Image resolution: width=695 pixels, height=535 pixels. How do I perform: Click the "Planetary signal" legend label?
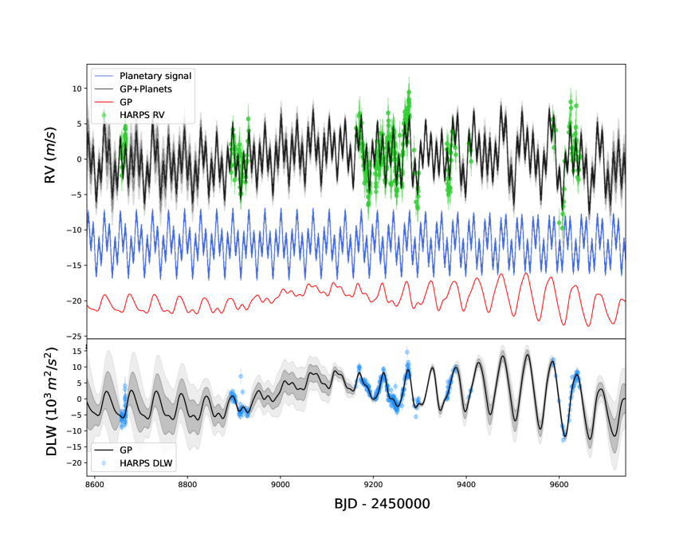point(155,76)
